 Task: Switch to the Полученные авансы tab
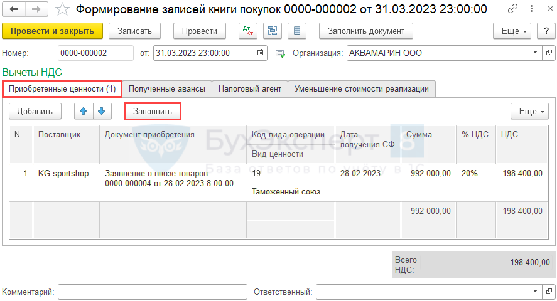point(167,89)
